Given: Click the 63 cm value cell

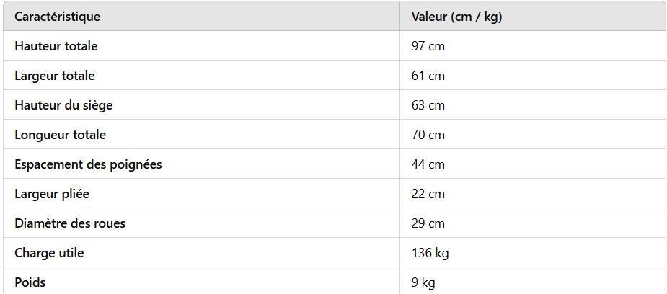Looking at the screenshot, I should pos(428,105).
